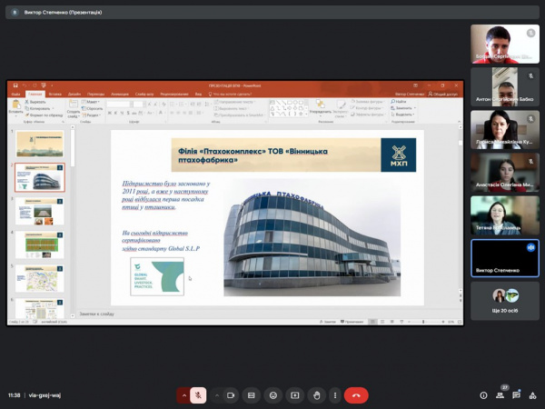545x409 pixels.
Task: Click Копировать copy command
Action: tap(38, 108)
